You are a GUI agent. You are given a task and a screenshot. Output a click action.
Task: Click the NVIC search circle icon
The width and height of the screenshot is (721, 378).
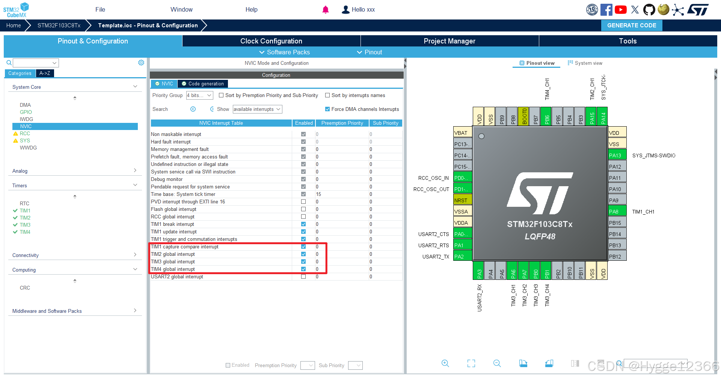tap(193, 109)
